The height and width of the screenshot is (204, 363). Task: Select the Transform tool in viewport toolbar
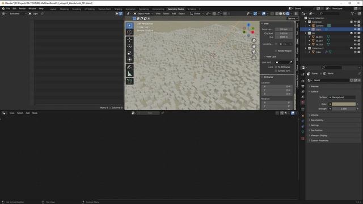(129, 59)
